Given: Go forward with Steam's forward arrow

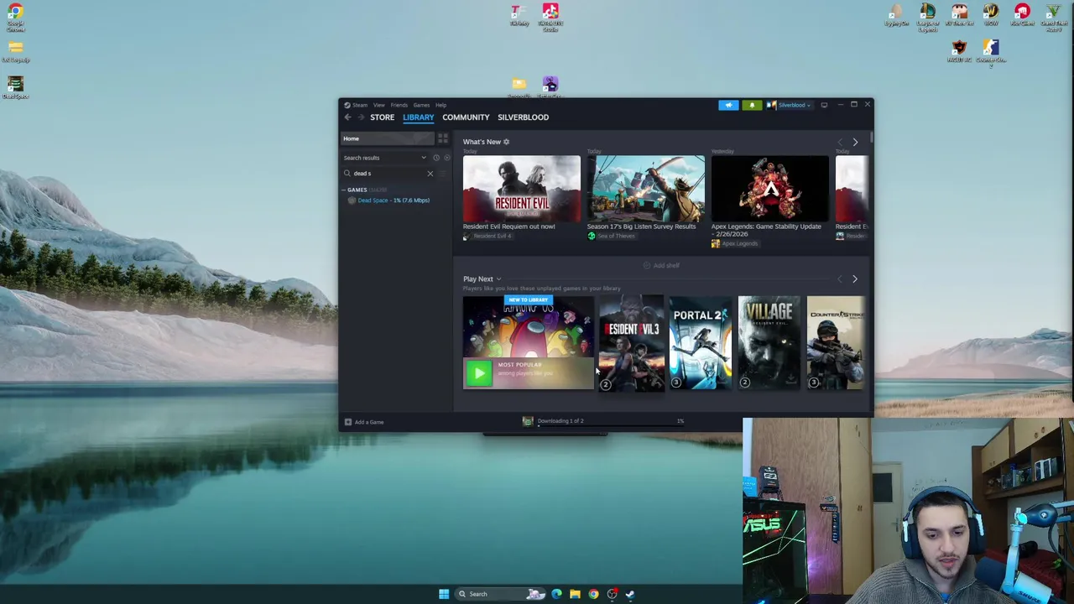Looking at the screenshot, I should (x=360, y=117).
